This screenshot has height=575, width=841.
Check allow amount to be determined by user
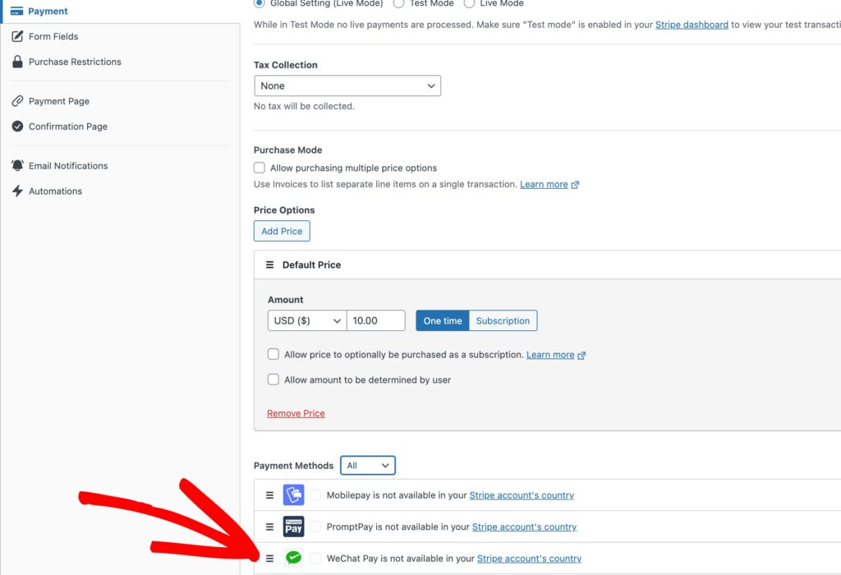pos(273,379)
